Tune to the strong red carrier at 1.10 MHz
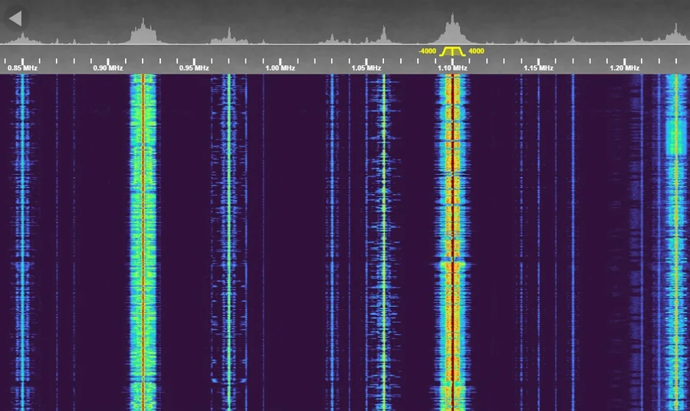Image resolution: width=690 pixels, height=411 pixels. [x=452, y=242]
